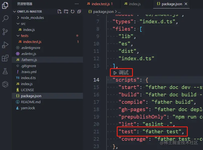
Task: Click the "gh-pages" script key
Action: click(x=134, y=109)
